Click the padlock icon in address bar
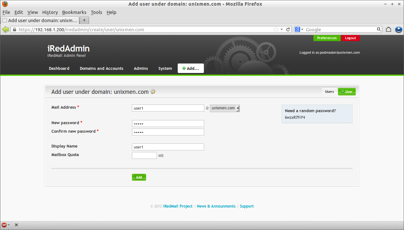Screen dimensions: 404x230 [x=14, y=29]
